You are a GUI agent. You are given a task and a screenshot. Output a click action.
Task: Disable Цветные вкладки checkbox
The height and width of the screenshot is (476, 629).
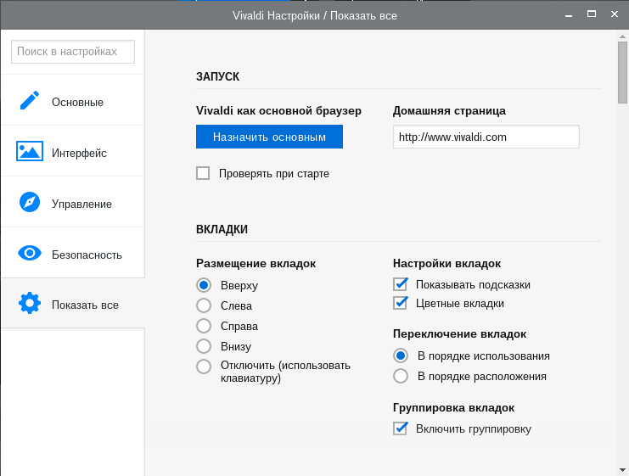tap(401, 303)
